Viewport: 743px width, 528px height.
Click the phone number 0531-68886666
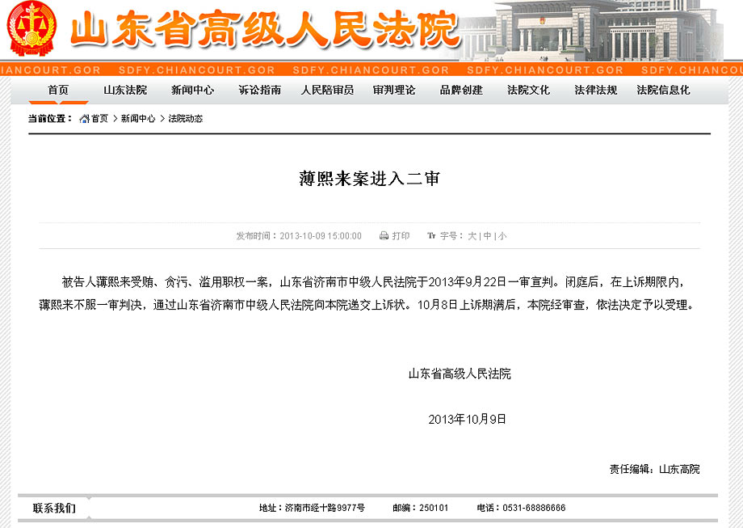534,508
